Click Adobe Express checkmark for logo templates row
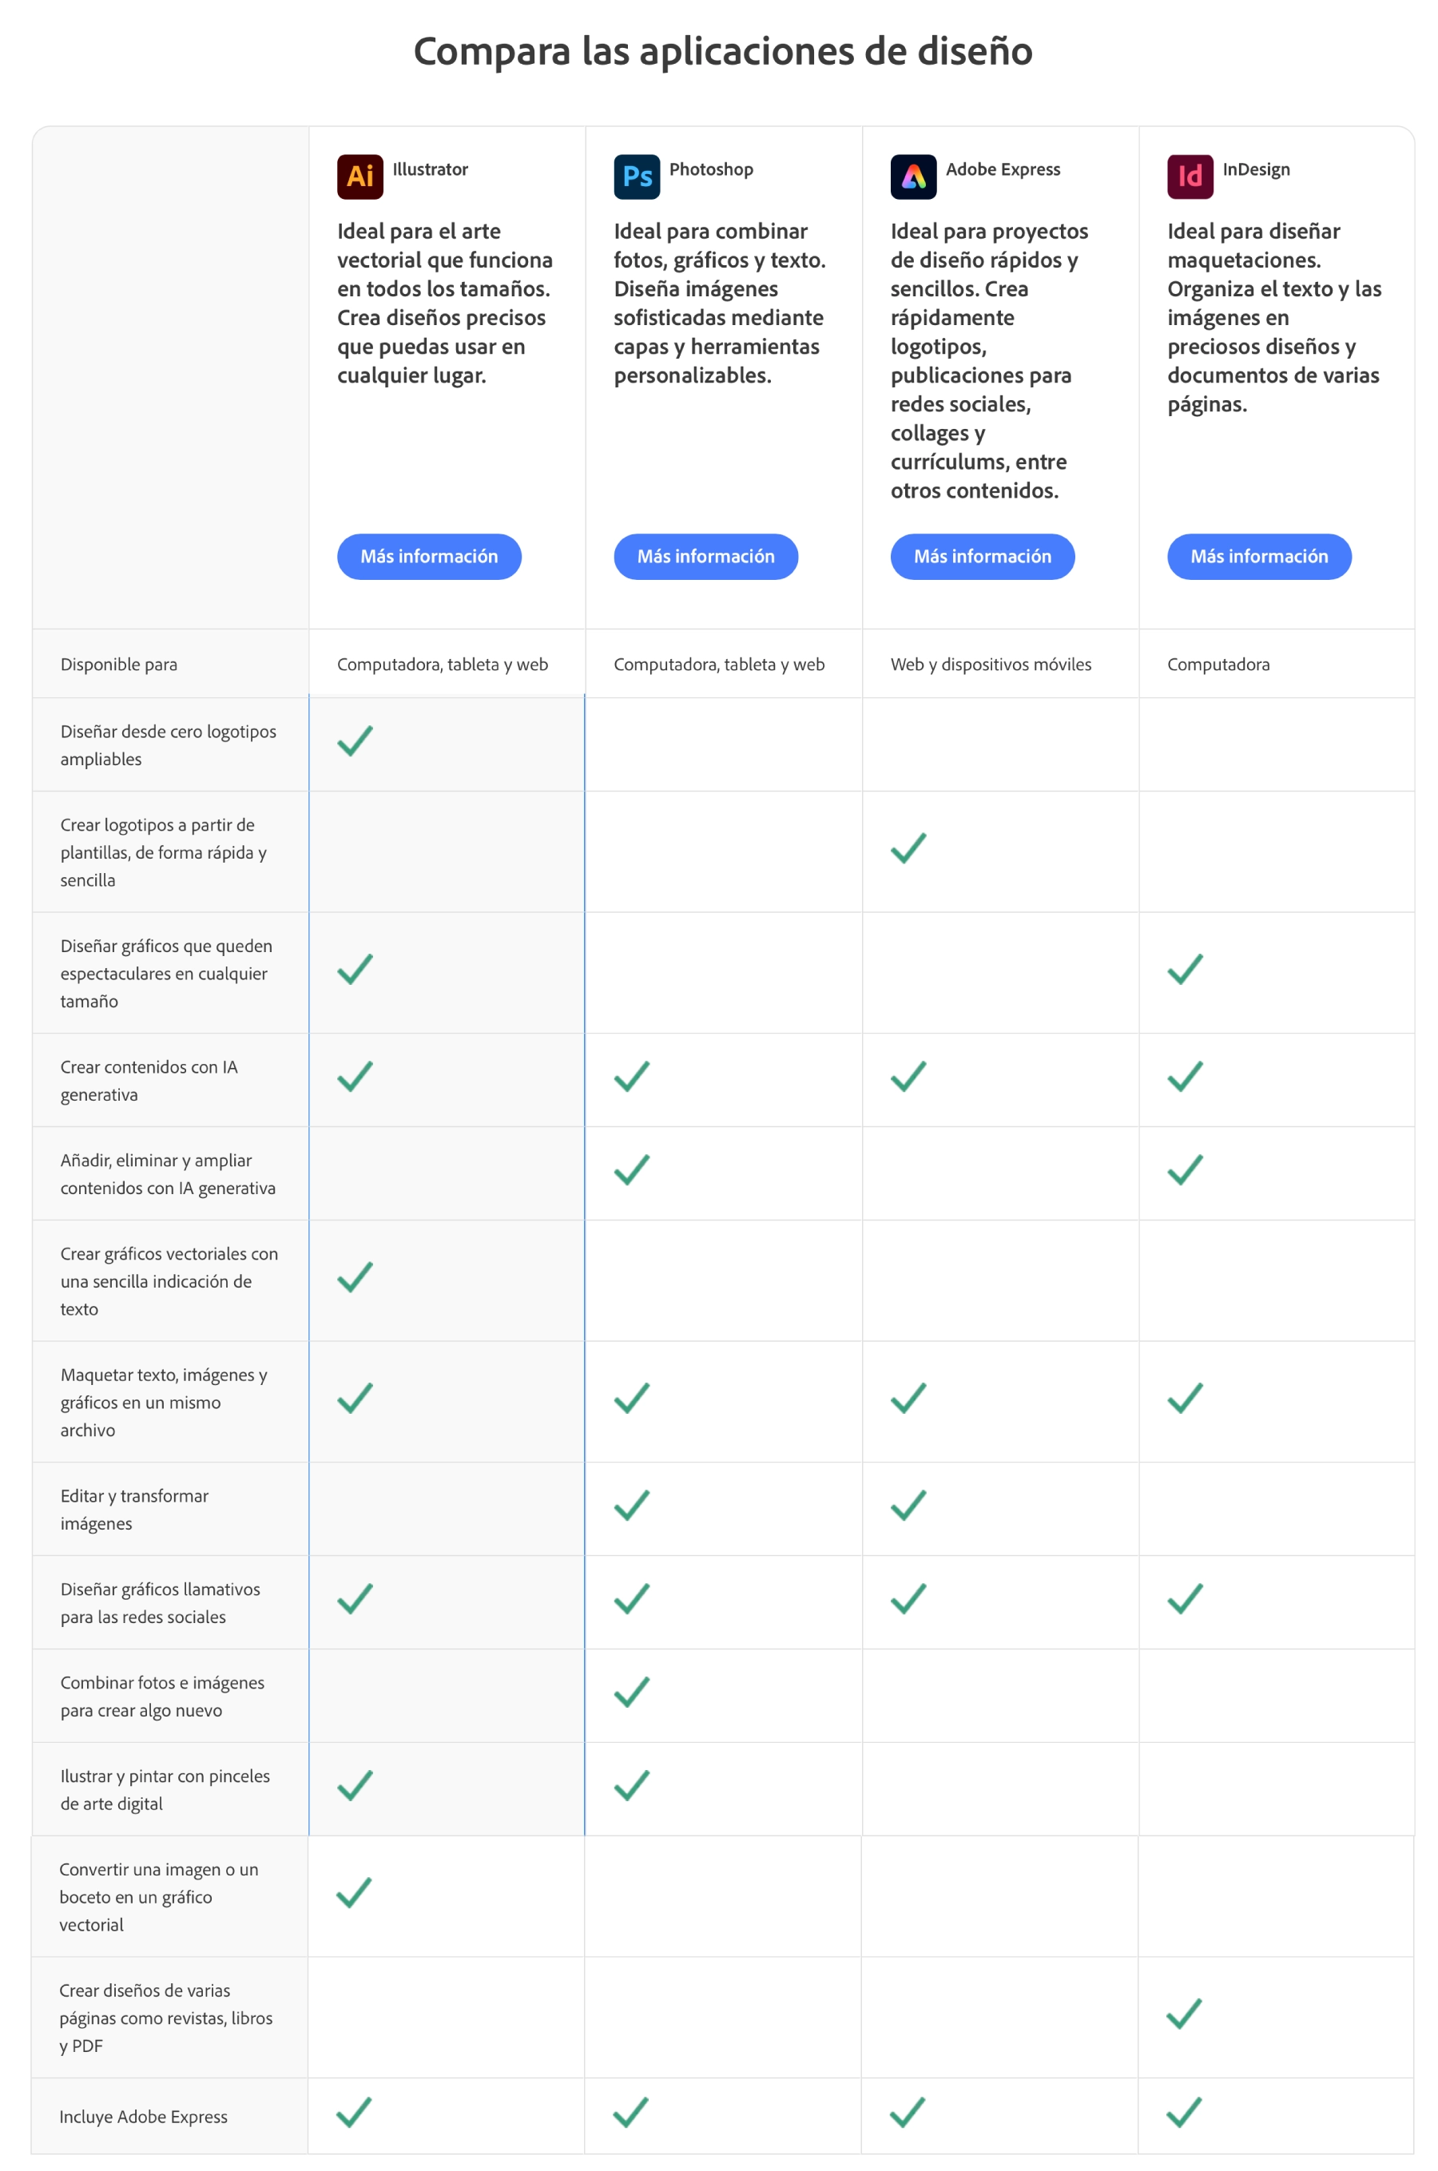The image size is (1438, 2171). pyautogui.click(x=908, y=848)
